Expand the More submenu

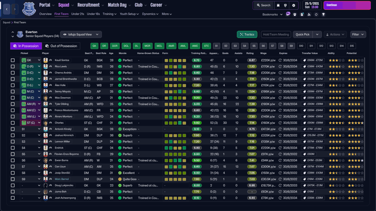[x=166, y=14]
